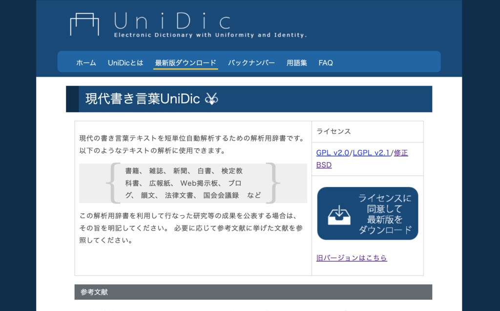The height and width of the screenshot is (311, 500).
Task: Click the text その旨を明記してください
Action: coord(125,228)
